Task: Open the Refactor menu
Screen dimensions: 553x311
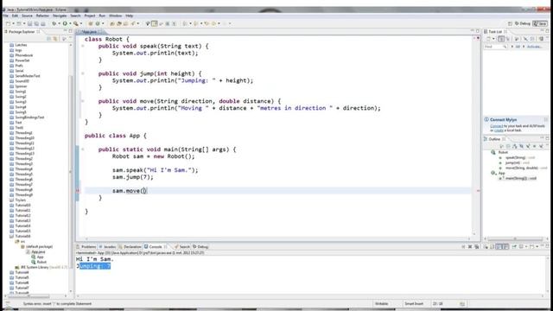Action: click(42, 16)
